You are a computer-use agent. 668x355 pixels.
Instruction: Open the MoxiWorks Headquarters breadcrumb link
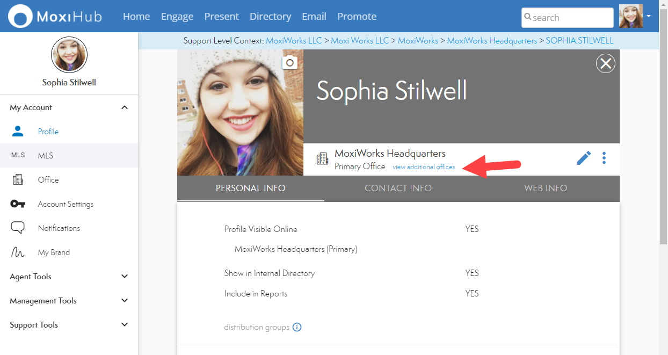coord(492,41)
